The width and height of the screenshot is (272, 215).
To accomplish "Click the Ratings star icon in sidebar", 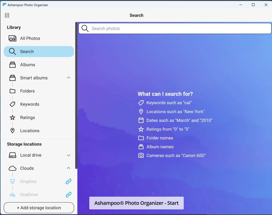I will [x=13, y=117].
